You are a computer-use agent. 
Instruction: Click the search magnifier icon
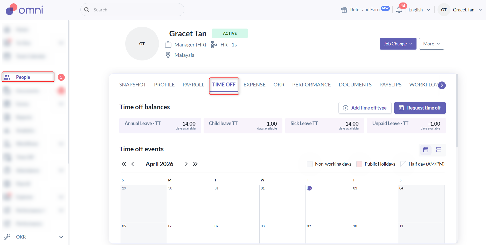pyautogui.click(x=87, y=10)
